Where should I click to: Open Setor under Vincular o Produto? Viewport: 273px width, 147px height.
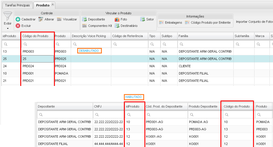click(x=147, y=19)
